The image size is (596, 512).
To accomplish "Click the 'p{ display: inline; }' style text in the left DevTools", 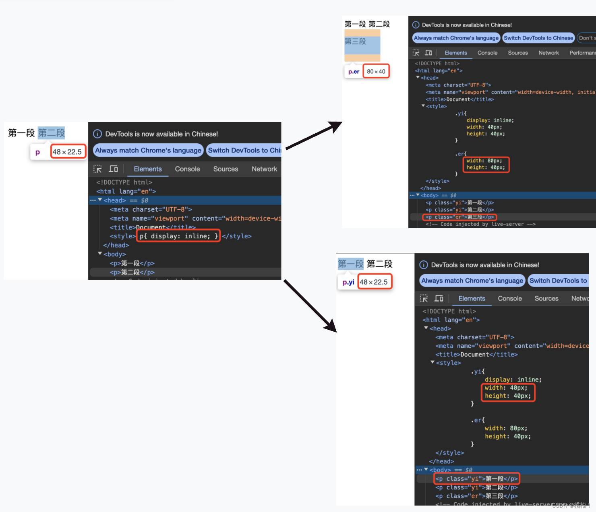I will point(178,236).
